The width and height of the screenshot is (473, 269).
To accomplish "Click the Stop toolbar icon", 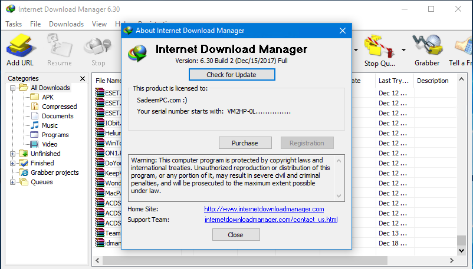I will (98, 50).
